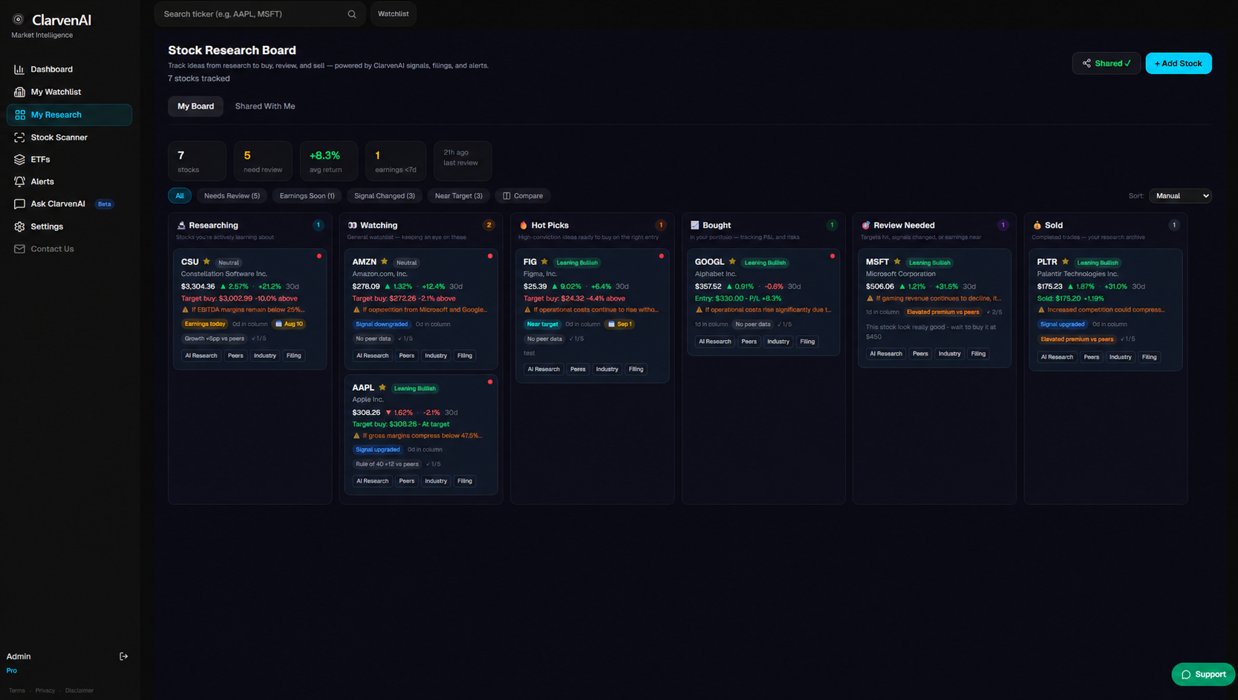
Task: Toggle the star on the MSFT card
Action: pos(897,261)
